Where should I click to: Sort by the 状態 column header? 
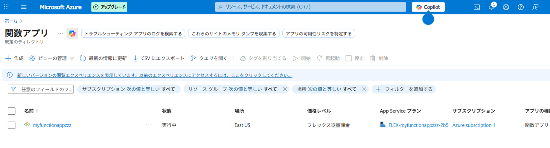(x=167, y=111)
